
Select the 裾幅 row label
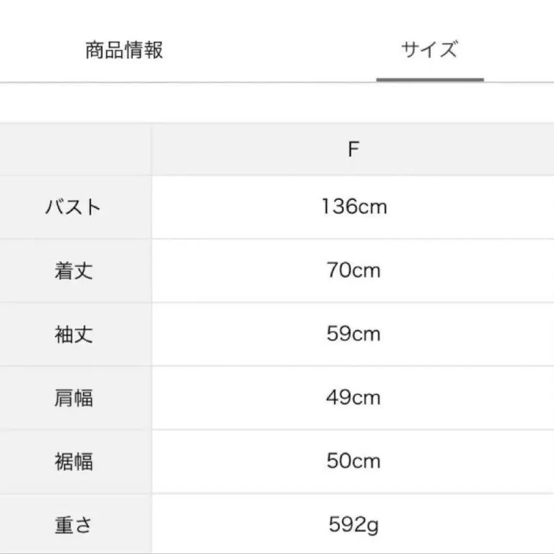[x=73, y=461]
